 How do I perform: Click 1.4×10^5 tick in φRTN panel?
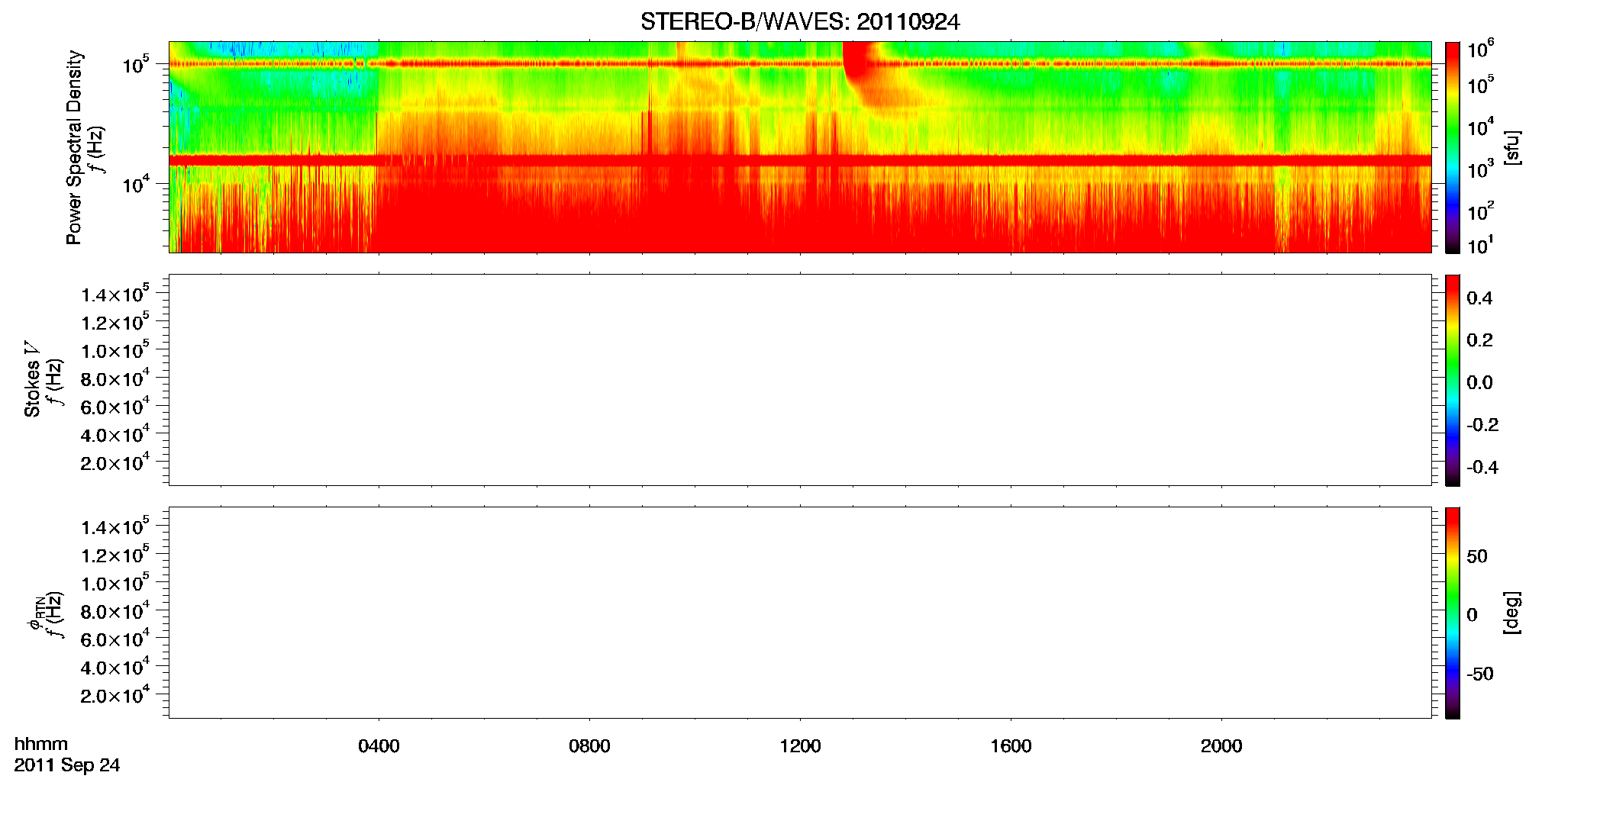click(x=115, y=526)
